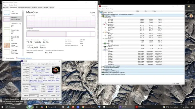Select the first Ethernet graph with activity
Screen dimensions: 195x109
pos(7,45)
